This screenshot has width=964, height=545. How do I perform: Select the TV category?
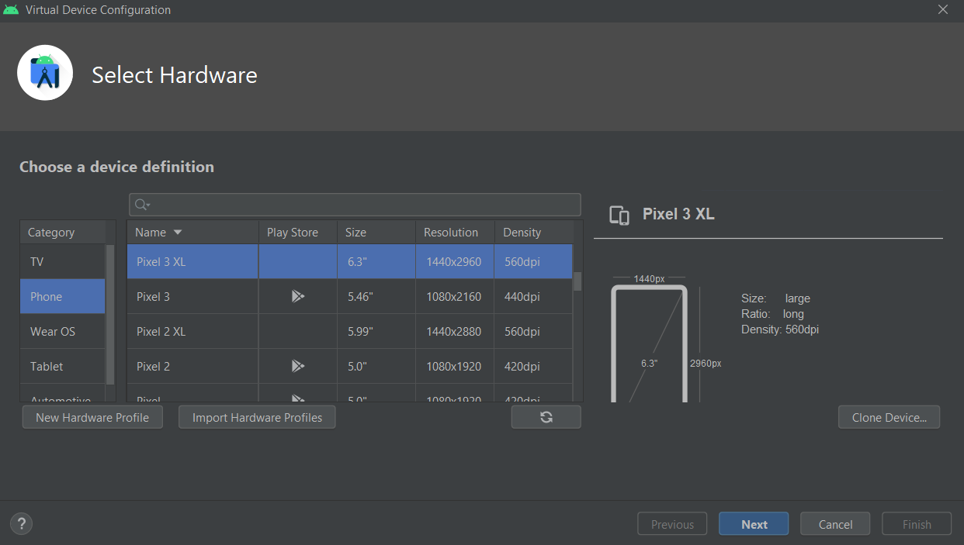click(62, 262)
